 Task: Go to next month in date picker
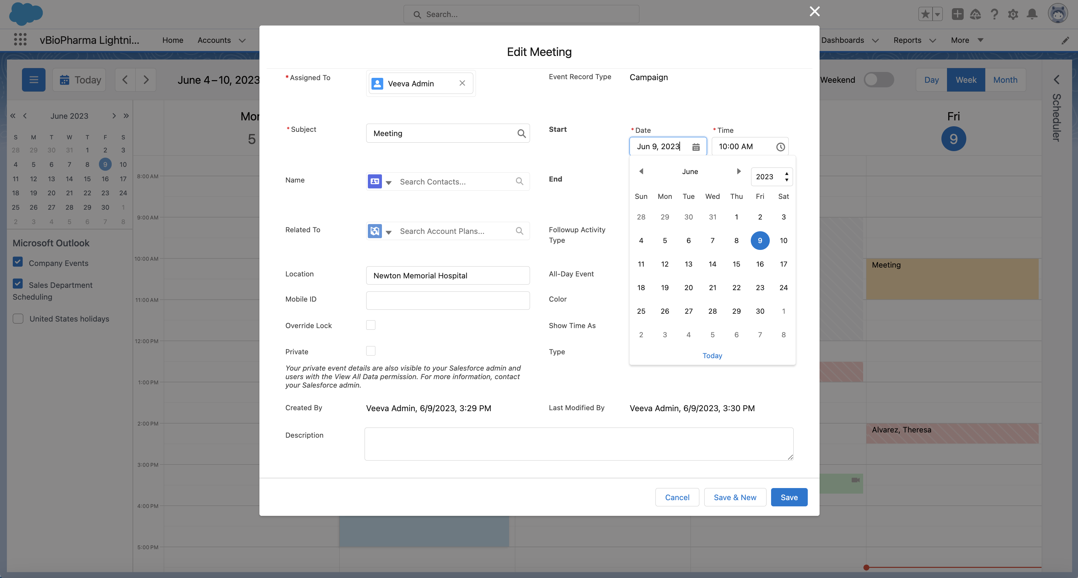coord(739,171)
